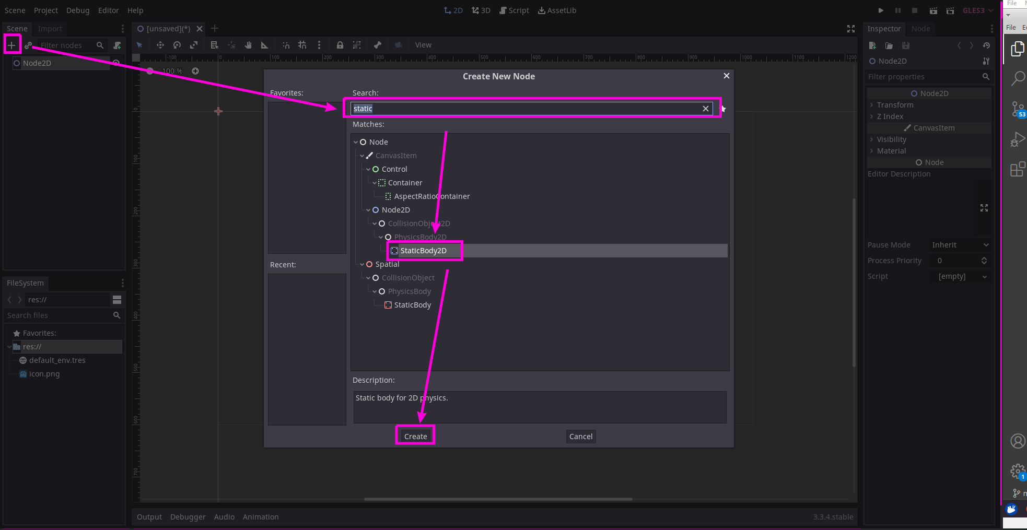Select the Scale Mode tool
Viewport: 1027px width, 530px height.
194,45
